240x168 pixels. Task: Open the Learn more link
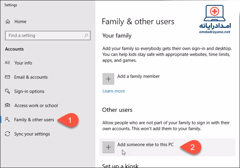[x=113, y=91]
